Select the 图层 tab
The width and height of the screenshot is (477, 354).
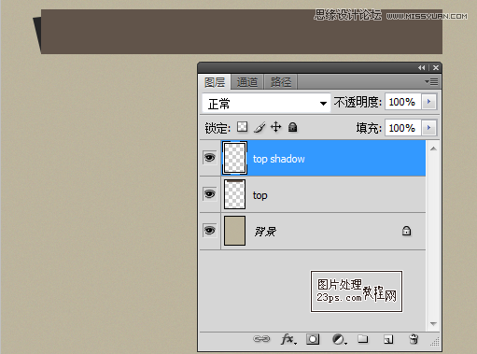215,82
